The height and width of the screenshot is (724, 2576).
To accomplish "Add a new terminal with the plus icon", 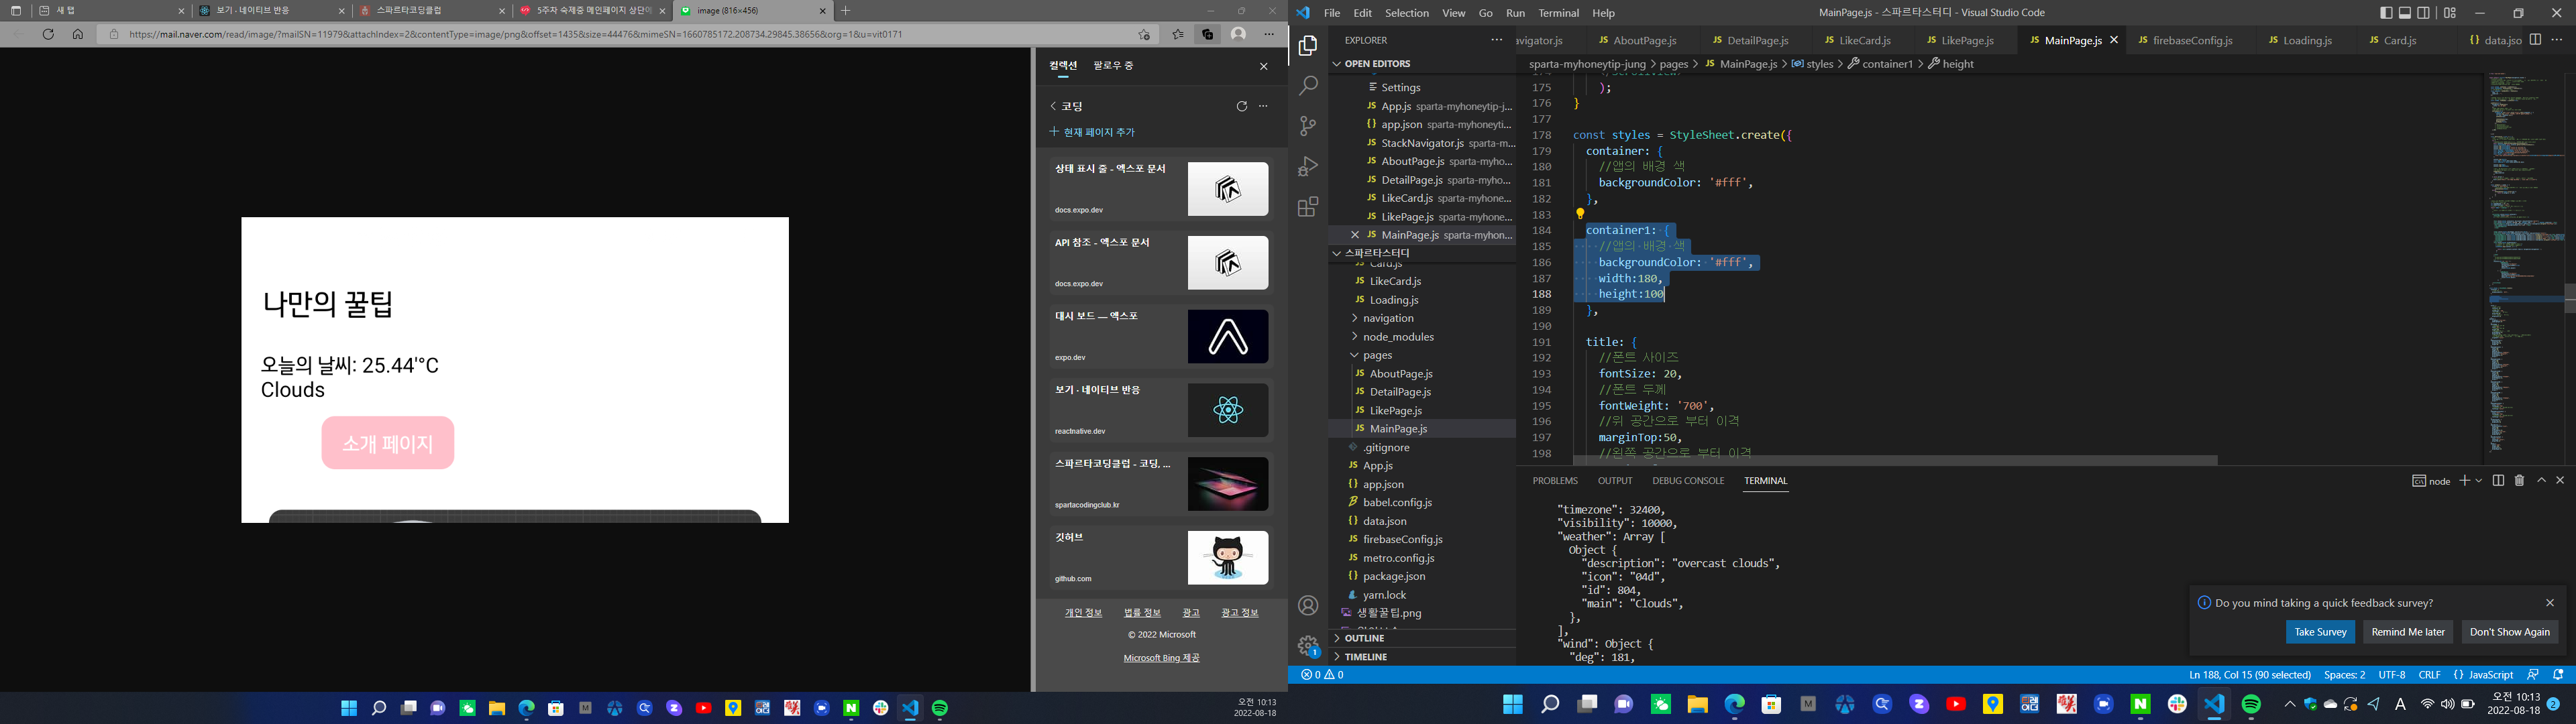I will coord(2464,481).
